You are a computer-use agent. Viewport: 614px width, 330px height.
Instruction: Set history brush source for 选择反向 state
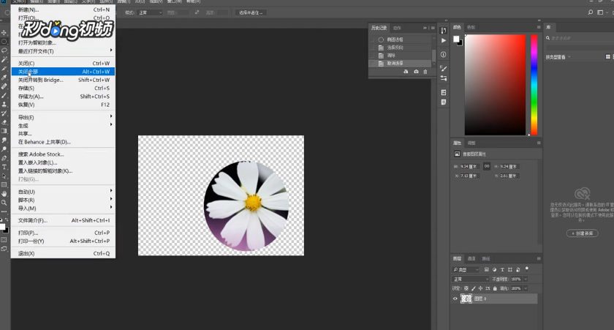(x=372, y=48)
